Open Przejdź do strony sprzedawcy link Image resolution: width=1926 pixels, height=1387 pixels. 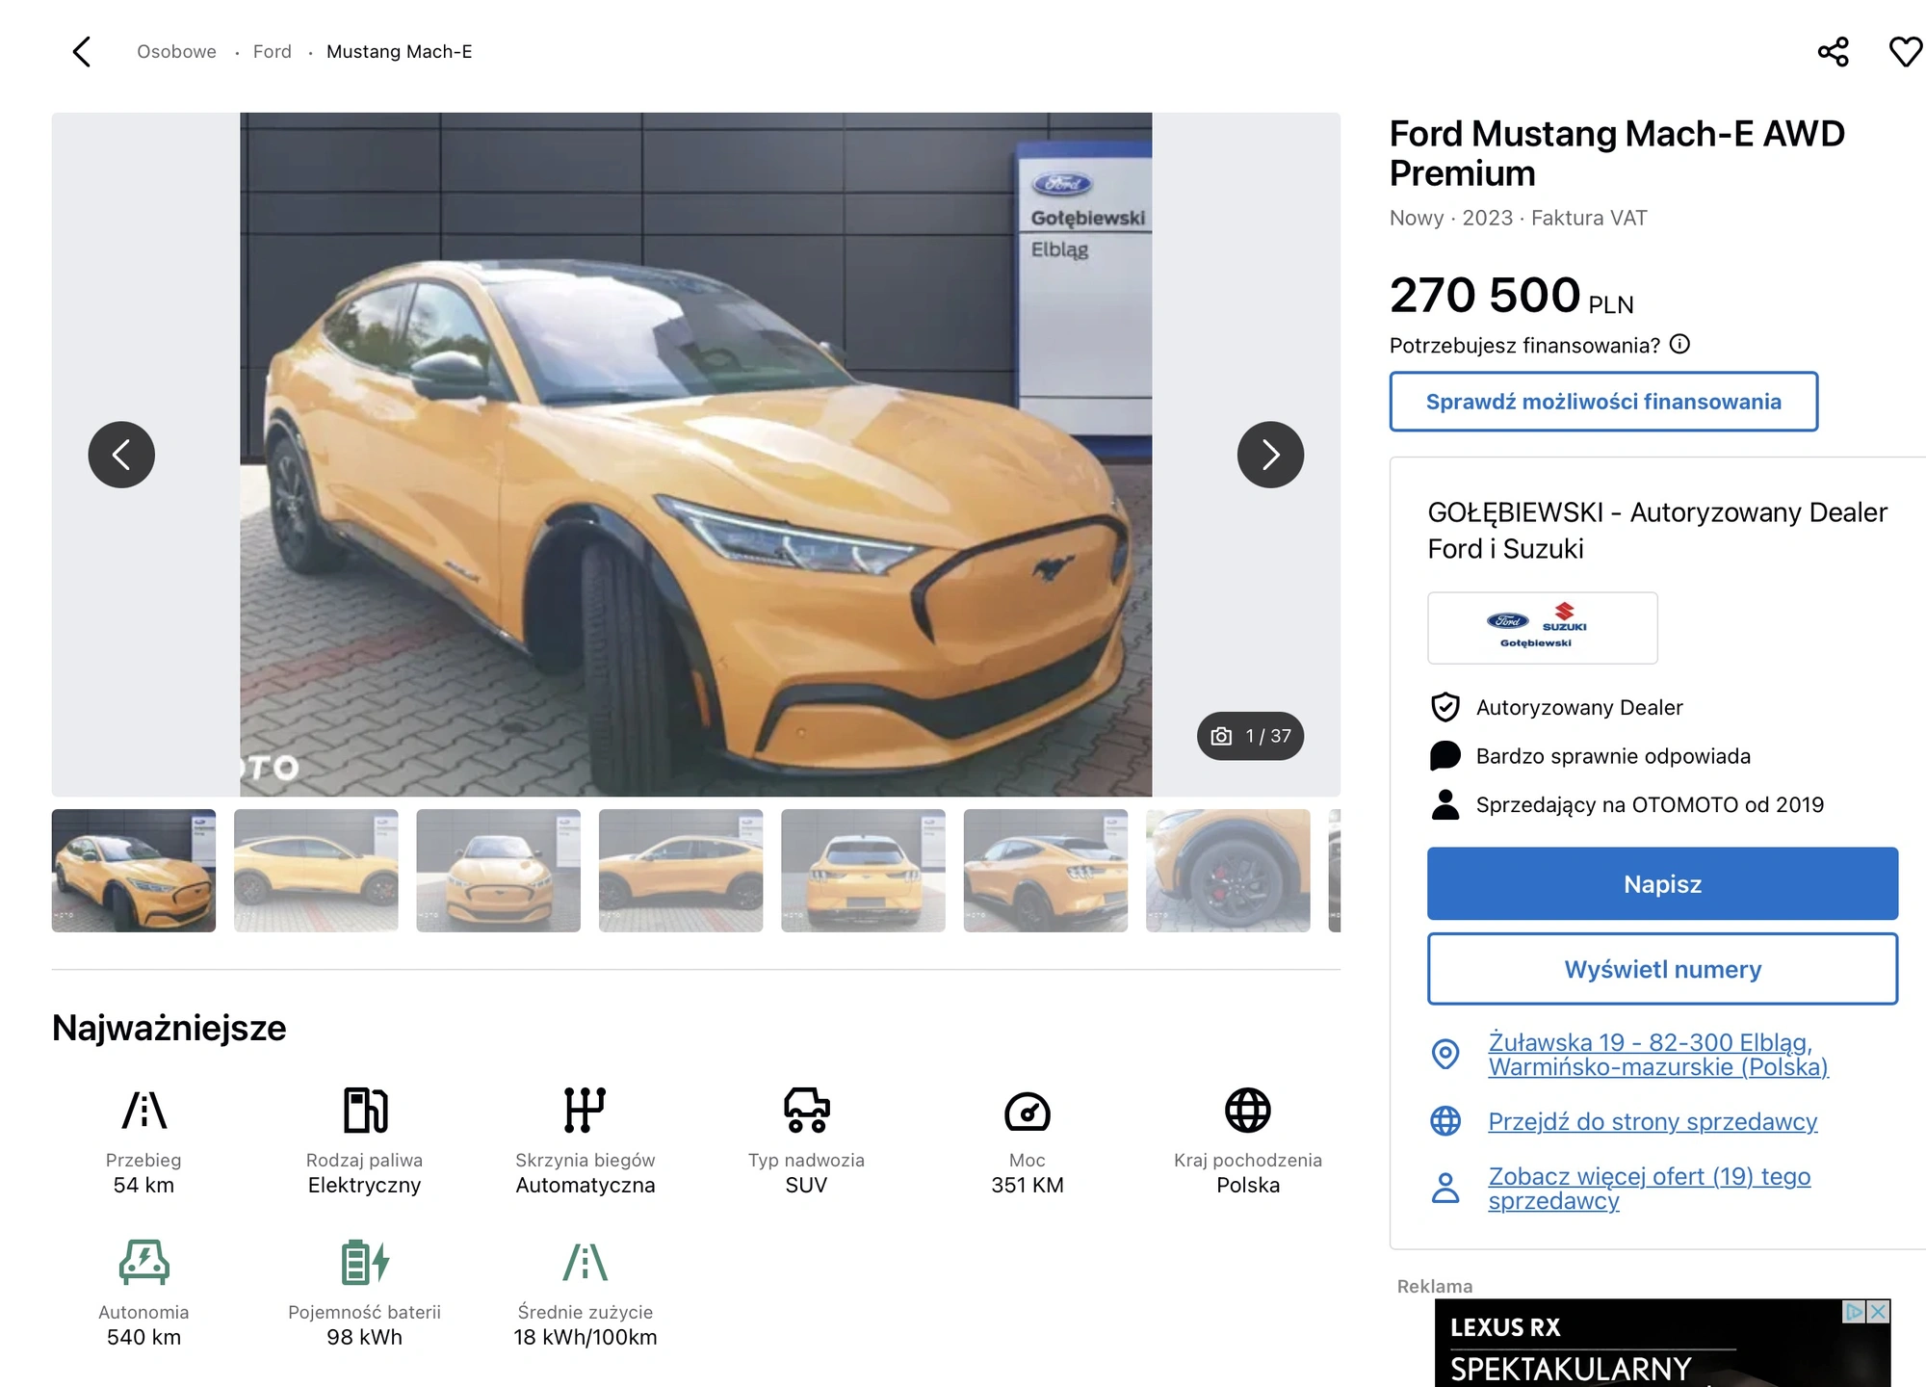point(1653,1121)
